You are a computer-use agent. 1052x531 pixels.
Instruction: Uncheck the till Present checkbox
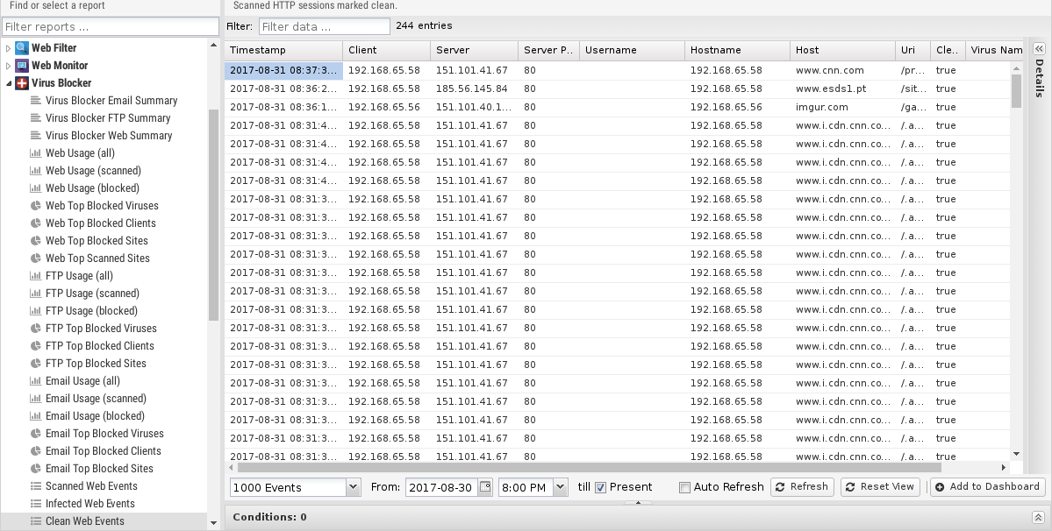click(601, 487)
